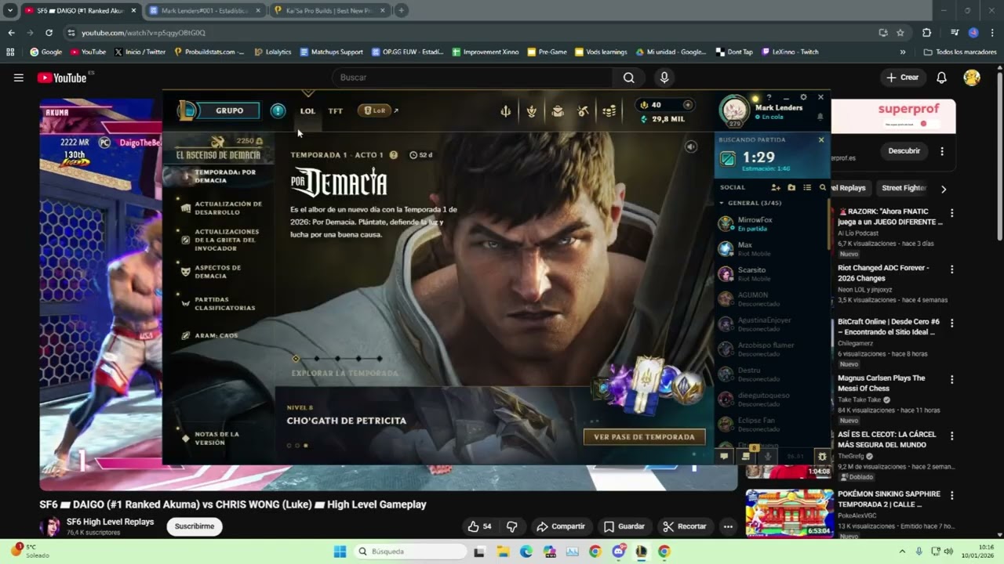Open the Windows Start menu
Screen dimensions: 1004x564
[x=340, y=551]
